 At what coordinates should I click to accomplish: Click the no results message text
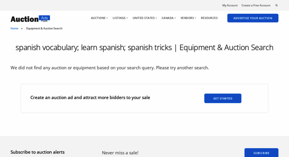110,68
